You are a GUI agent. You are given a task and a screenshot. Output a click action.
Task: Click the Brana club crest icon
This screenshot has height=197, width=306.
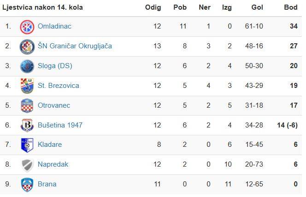coord(27,185)
